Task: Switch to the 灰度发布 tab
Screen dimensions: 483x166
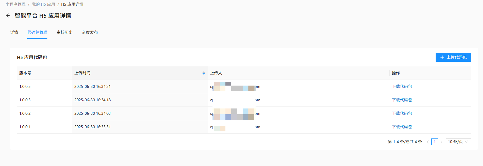Action: point(90,32)
